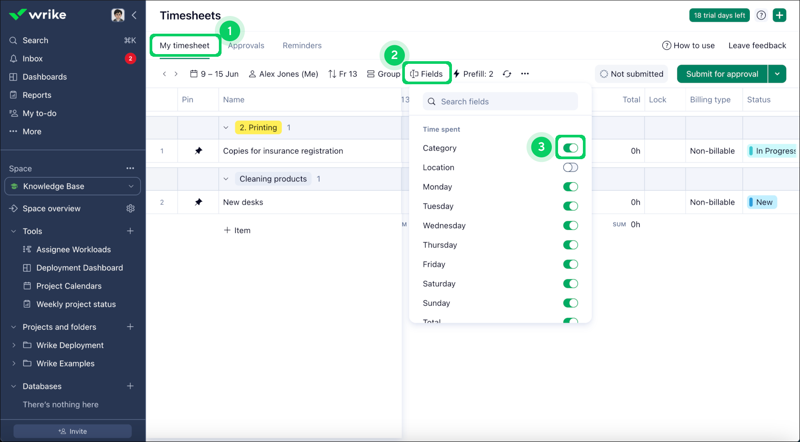
Task: Unpin the Copies for insurance registration task
Action: point(198,151)
